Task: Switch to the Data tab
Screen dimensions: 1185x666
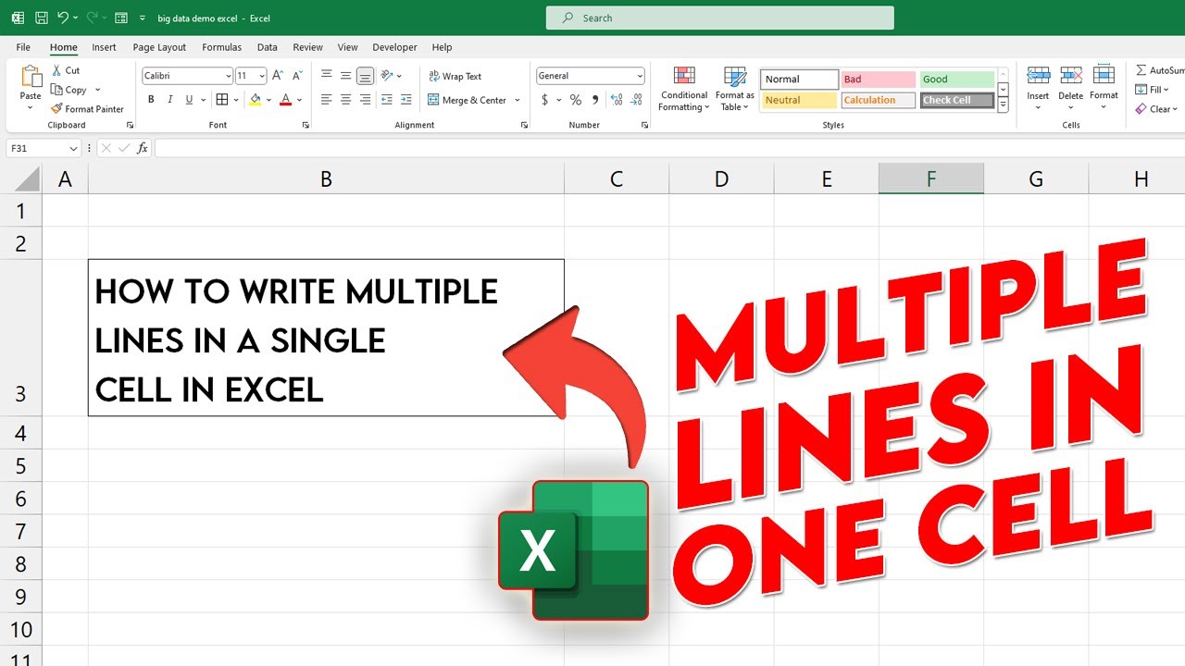Action: [268, 47]
